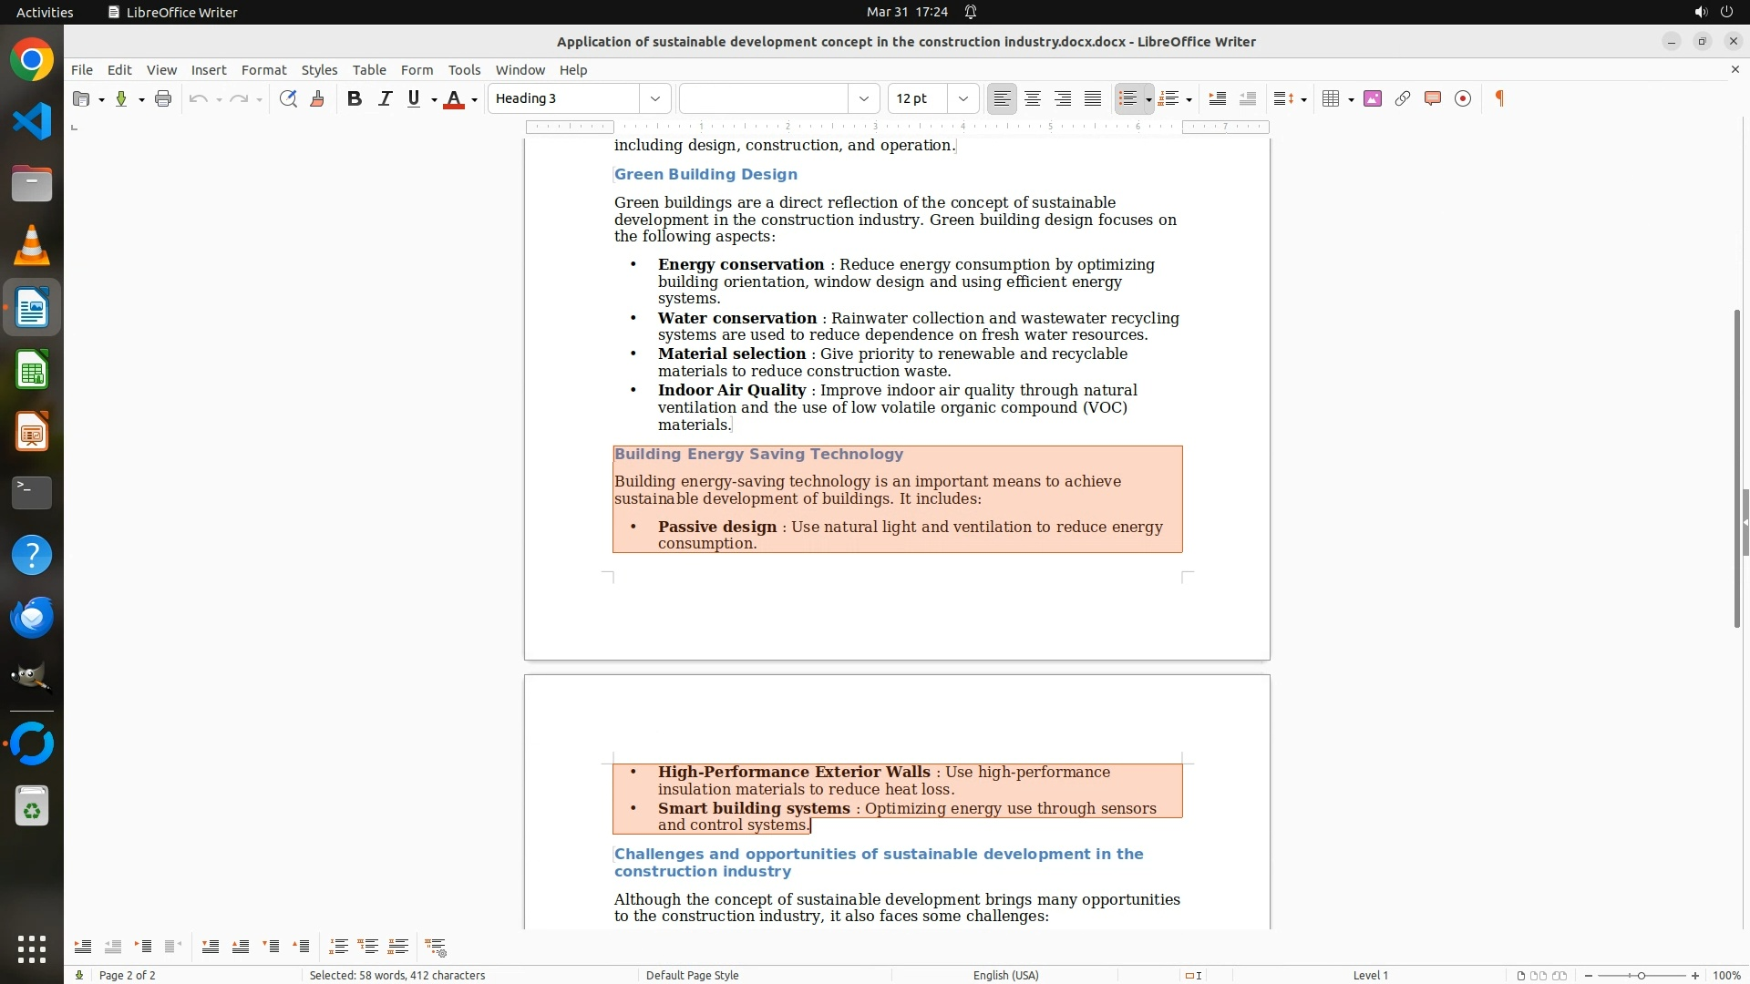This screenshot has width=1750, height=984.
Task: Open the Styles menu
Action: click(319, 69)
